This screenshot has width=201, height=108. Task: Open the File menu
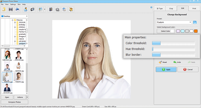pyautogui.click(x=2, y=4)
